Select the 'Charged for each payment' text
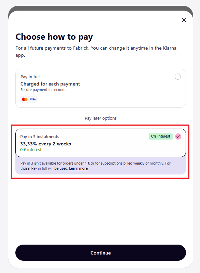This screenshot has width=200, height=273. point(50,84)
